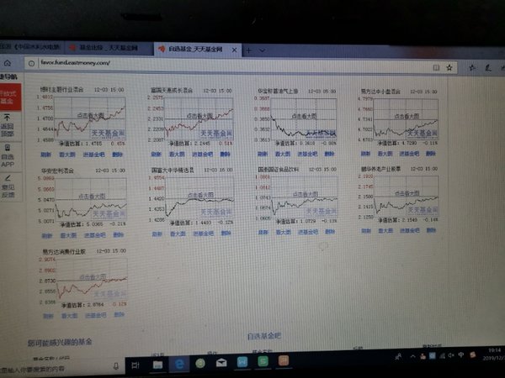Click the 博时主题行业混合 fund title
The width and height of the screenshot is (505, 378).
tap(61, 89)
